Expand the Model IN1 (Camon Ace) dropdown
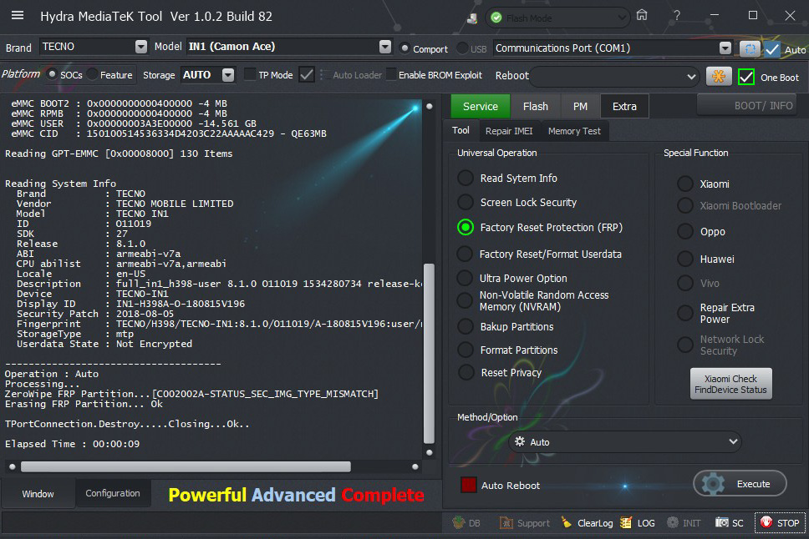Viewport: 809px width, 539px height. point(385,47)
